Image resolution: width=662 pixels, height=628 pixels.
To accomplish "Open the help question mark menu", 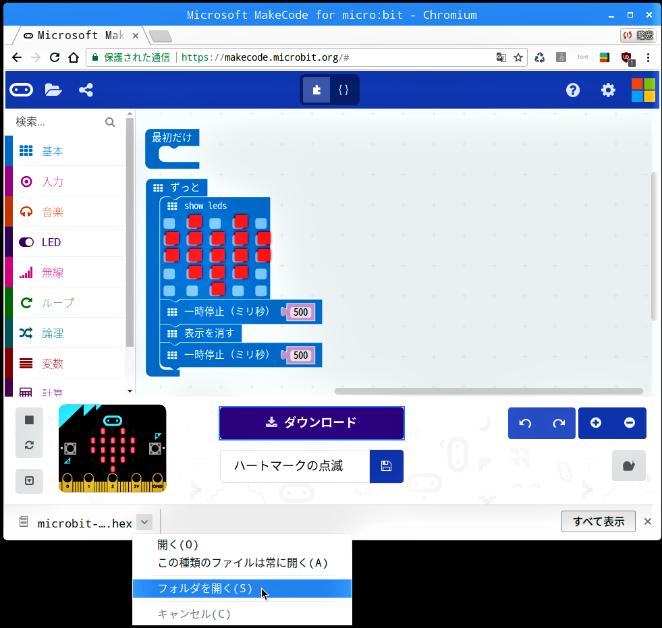I will 572,90.
